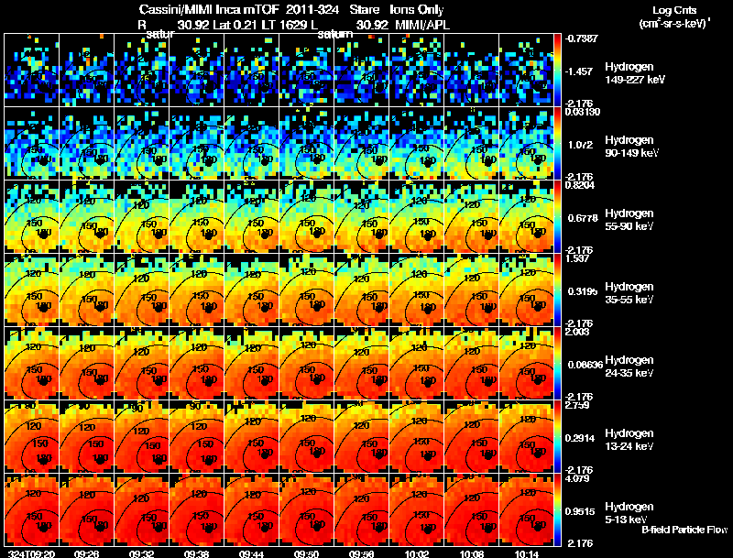
Task: Click the 09:32 time label
Action: pyautogui.click(x=141, y=553)
